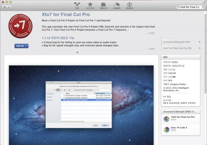207x145 pixels.
Task: Open the Featured (추천) toolbar tab
Action: click(x=77, y=6)
